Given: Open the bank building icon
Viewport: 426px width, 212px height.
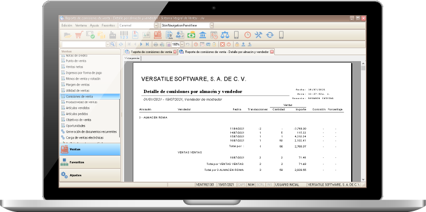Looking at the screenshot, I should click(203, 35).
